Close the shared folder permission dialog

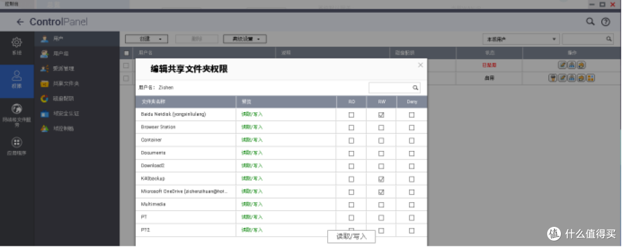[x=420, y=65]
